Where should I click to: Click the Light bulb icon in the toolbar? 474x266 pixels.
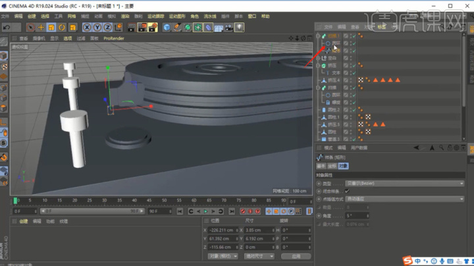240,27
